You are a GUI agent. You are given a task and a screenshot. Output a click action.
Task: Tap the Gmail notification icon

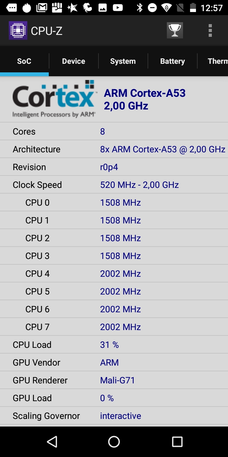tap(42, 8)
